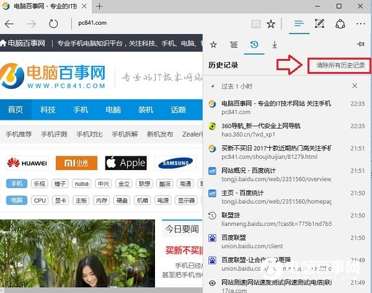Image resolution: width=372 pixels, height=293 pixels.
Task: Click the 电脑 blue category tag
Action: pos(17,201)
